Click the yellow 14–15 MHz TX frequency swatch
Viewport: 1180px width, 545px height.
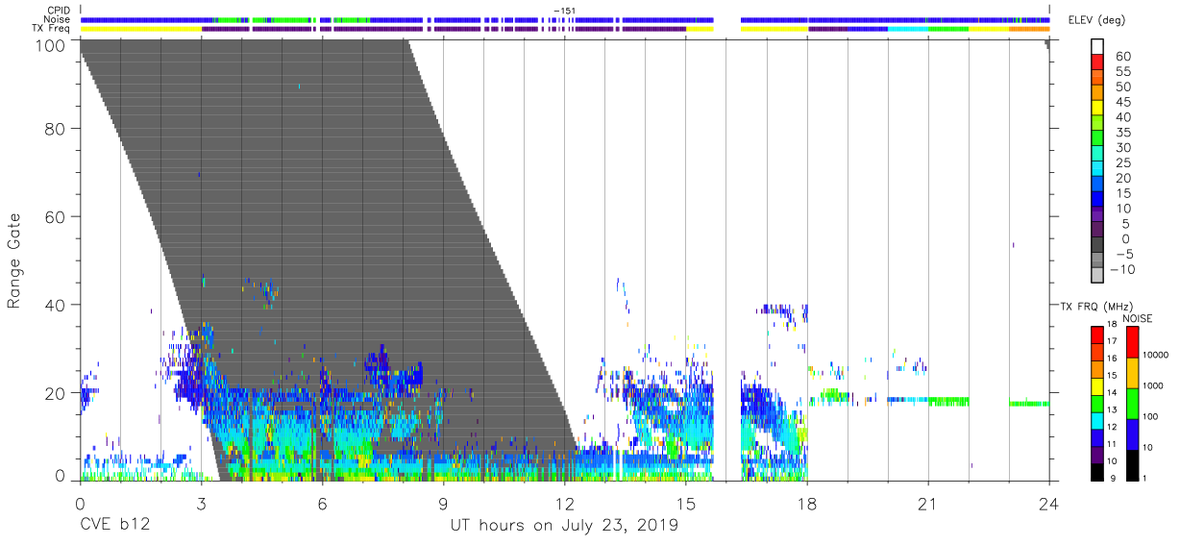pyautogui.click(x=1098, y=385)
